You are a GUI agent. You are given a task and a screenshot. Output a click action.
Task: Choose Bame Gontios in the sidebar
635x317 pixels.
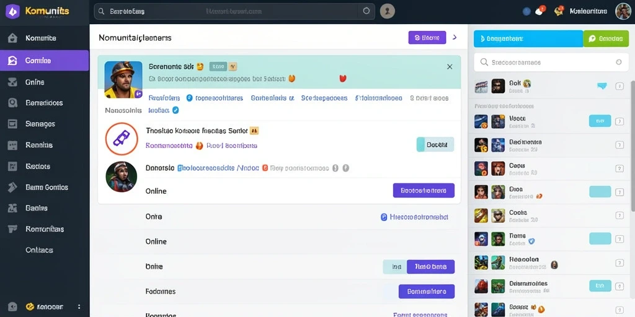45,187
